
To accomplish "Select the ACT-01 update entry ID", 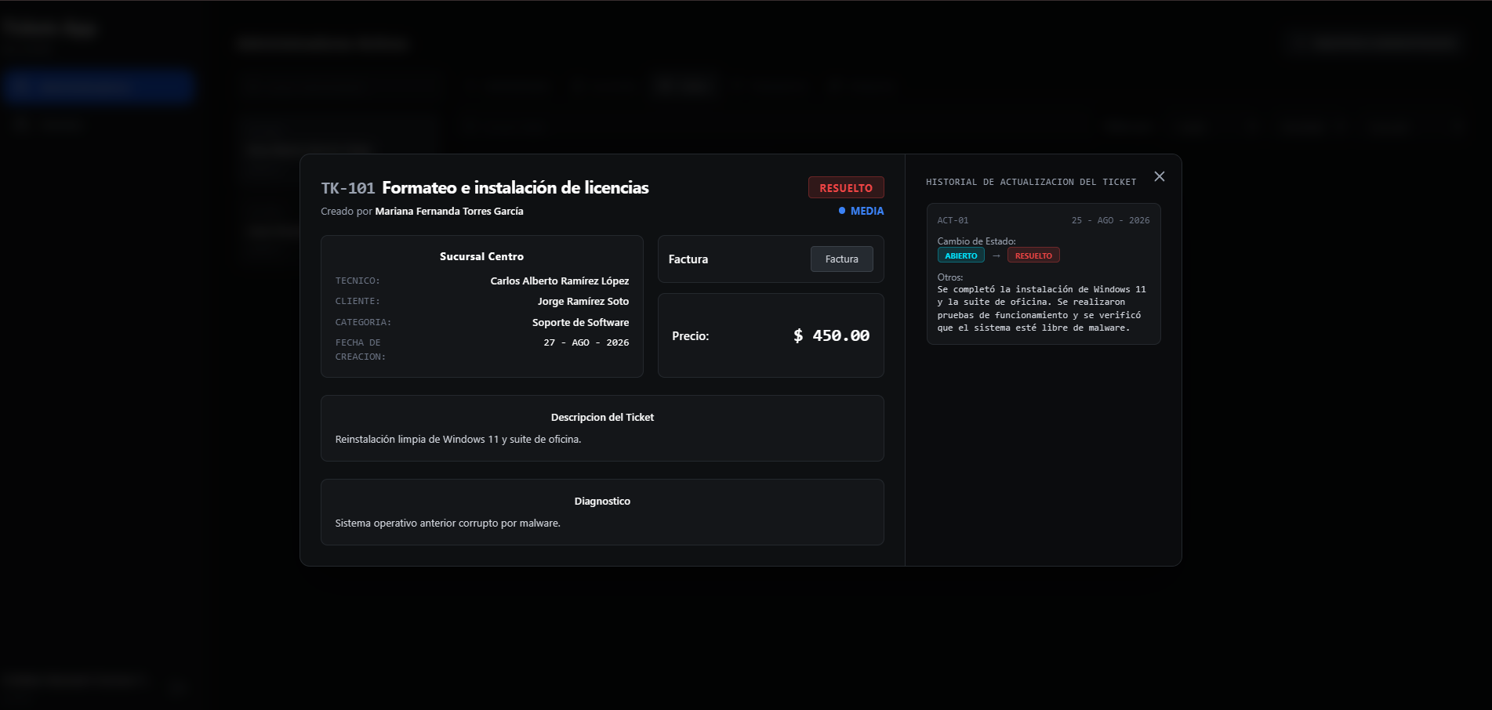I will (x=953, y=221).
